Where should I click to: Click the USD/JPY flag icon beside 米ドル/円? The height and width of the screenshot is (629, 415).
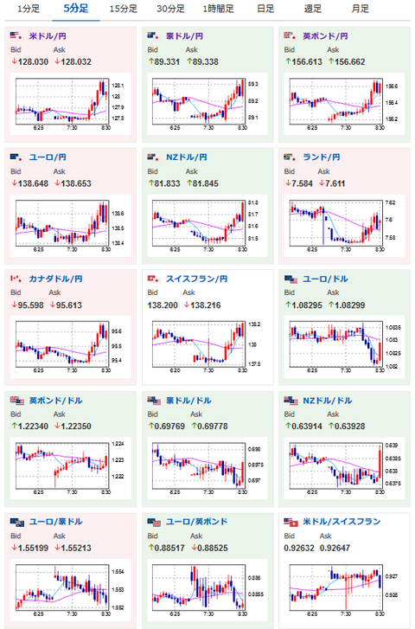(x=16, y=35)
